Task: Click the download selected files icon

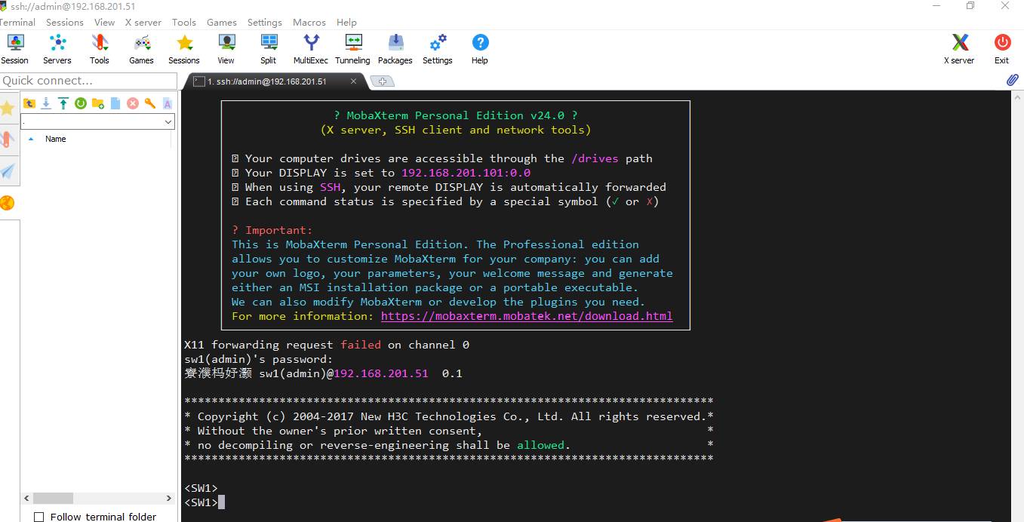Action: click(x=46, y=103)
